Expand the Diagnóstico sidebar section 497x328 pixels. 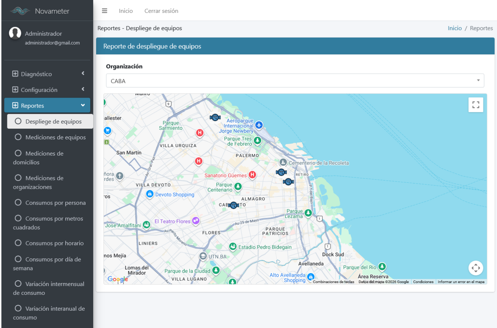[x=47, y=74]
